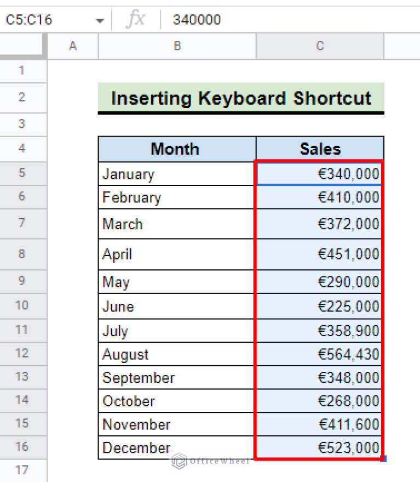Select column header C
The image size is (420, 482).
click(320, 46)
